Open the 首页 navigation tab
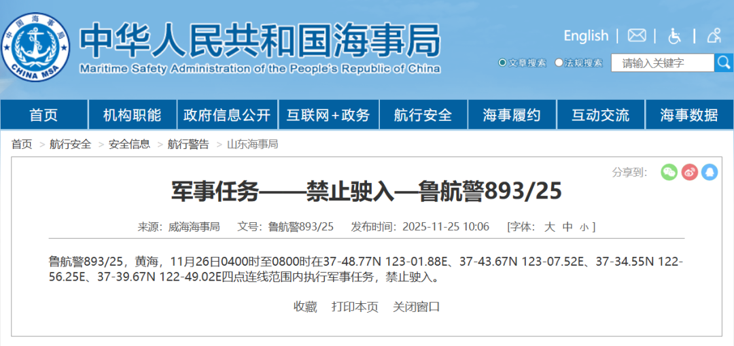Viewport: 734px width, 346px height. (x=43, y=115)
